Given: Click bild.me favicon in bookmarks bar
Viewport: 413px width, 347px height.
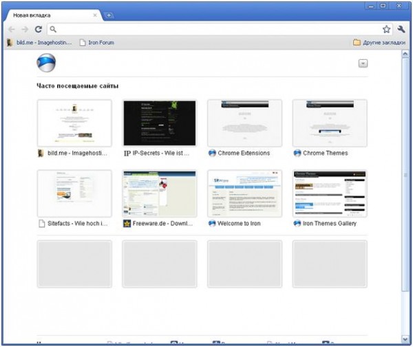Looking at the screenshot, I should click(10, 43).
